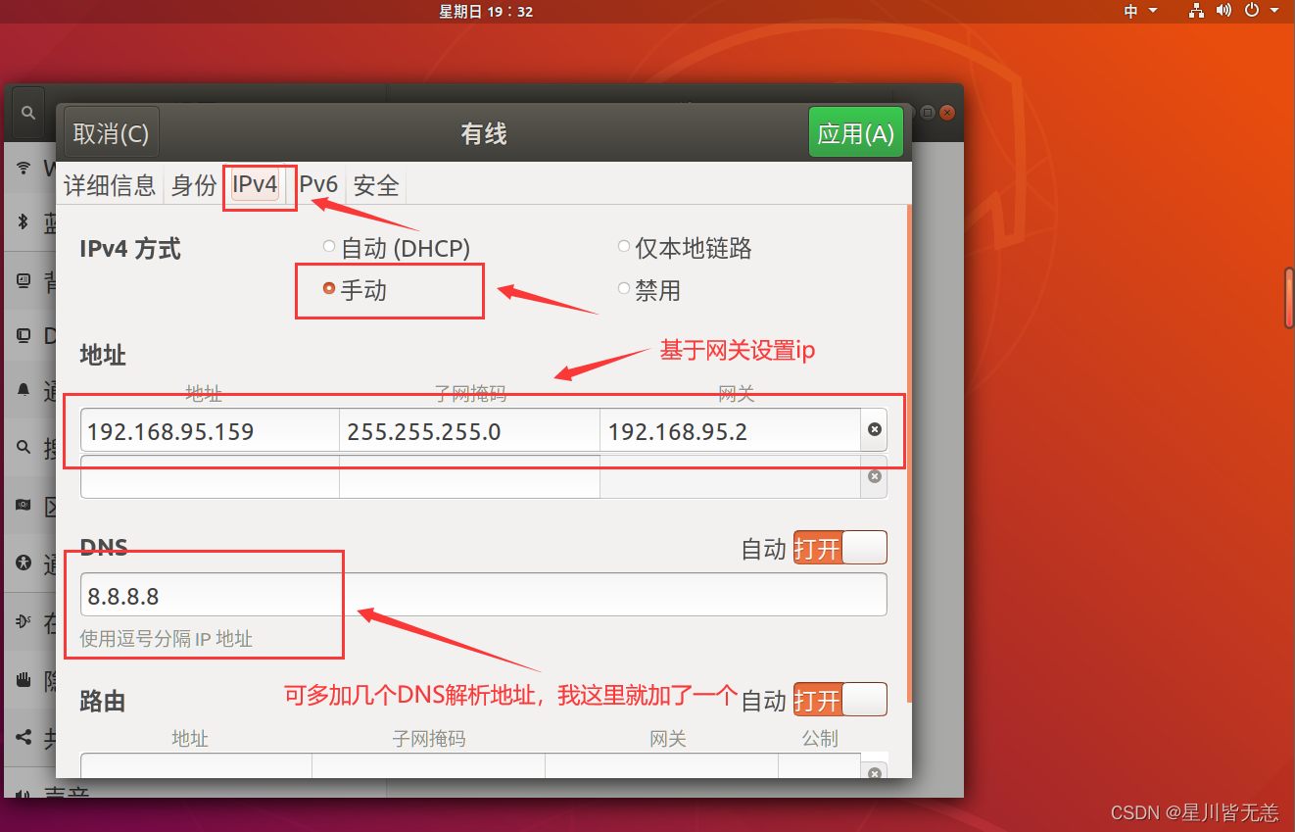This screenshot has width=1295, height=832.
Task: Open Universal Access person icon in sidebar
Action: [x=24, y=563]
